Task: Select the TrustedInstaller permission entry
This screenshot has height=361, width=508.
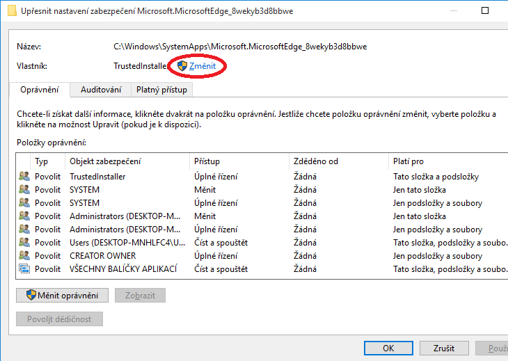Action: (x=262, y=177)
